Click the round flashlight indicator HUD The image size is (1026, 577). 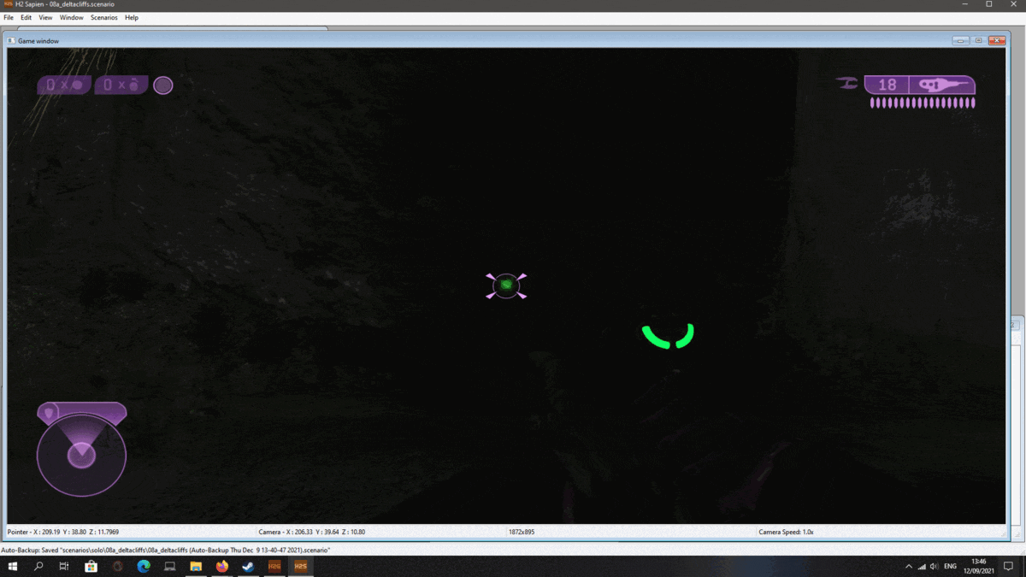(x=163, y=85)
